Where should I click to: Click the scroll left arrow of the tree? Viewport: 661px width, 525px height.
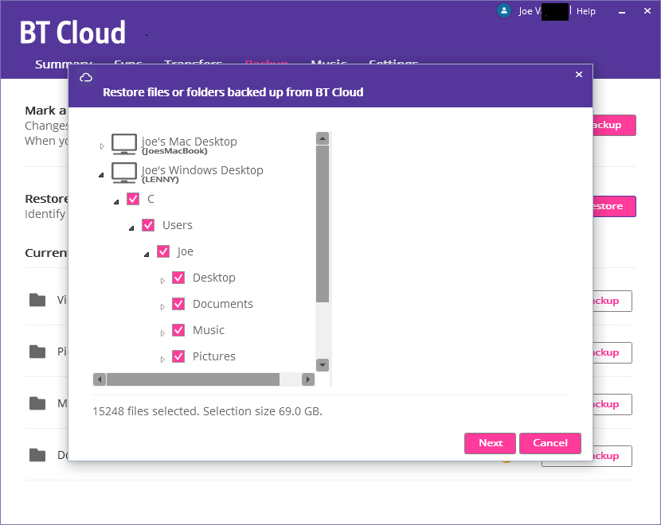pos(100,379)
